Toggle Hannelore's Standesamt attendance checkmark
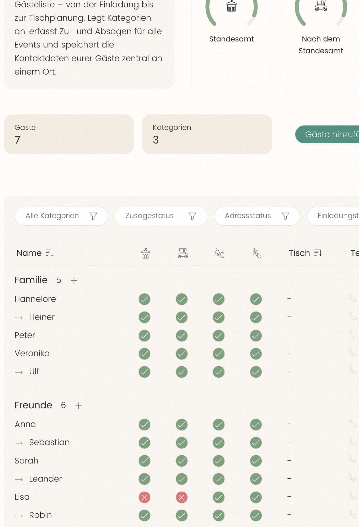The width and height of the screenshot is (359, 527). point(144,299)
